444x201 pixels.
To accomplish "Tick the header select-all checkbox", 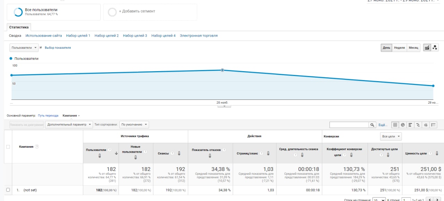I will tap(8, 147).
